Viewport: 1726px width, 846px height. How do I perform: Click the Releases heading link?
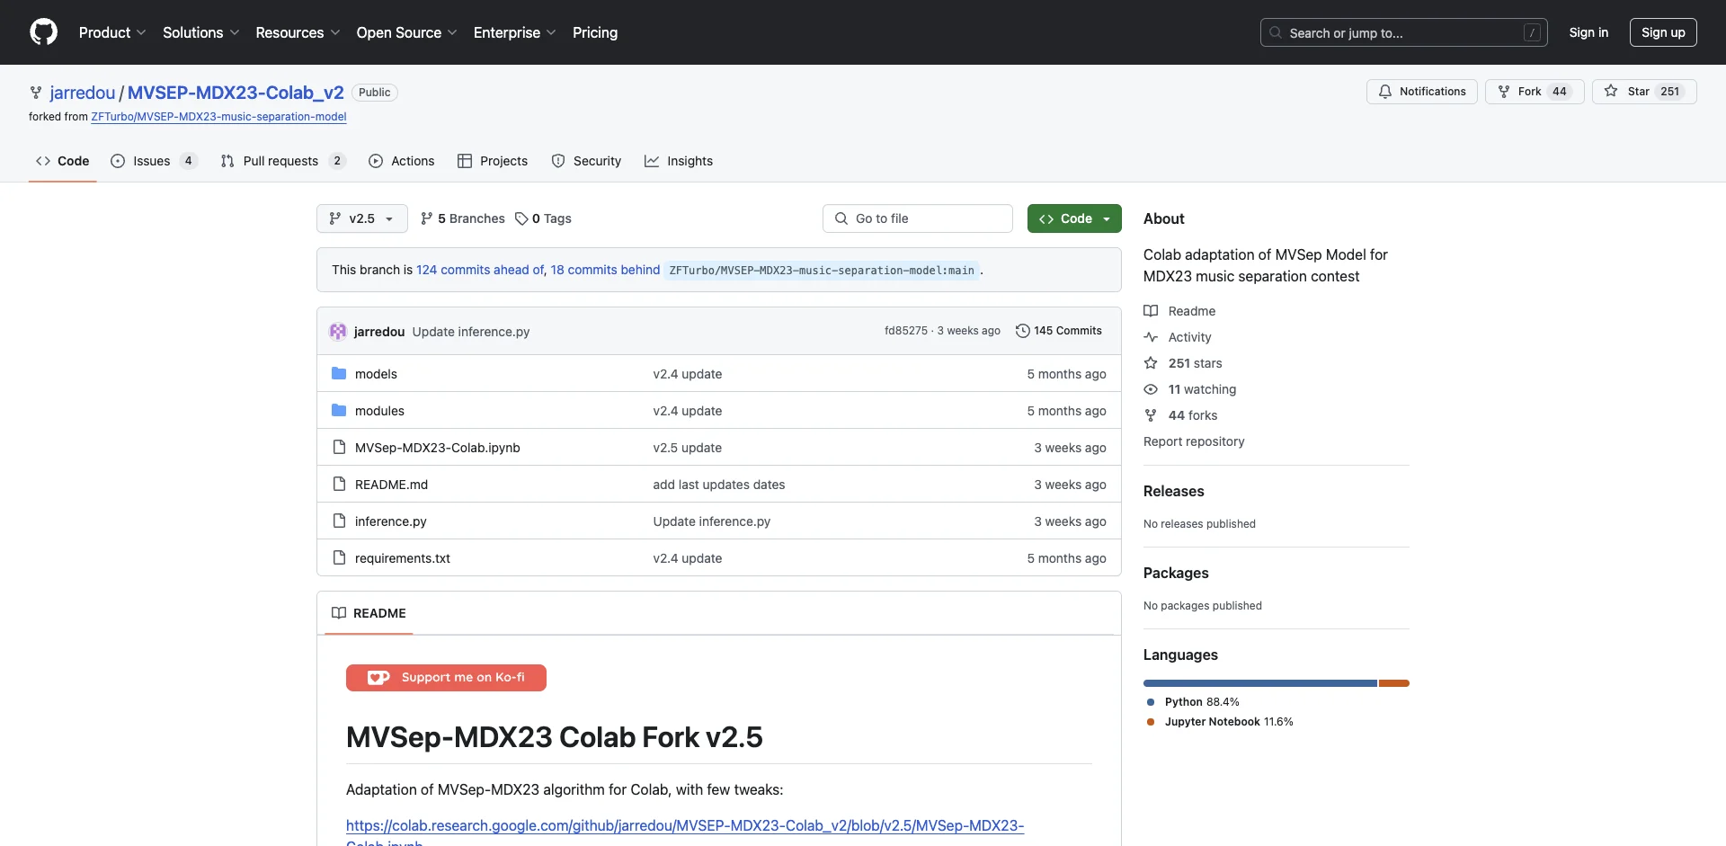tap(1173, 491)
